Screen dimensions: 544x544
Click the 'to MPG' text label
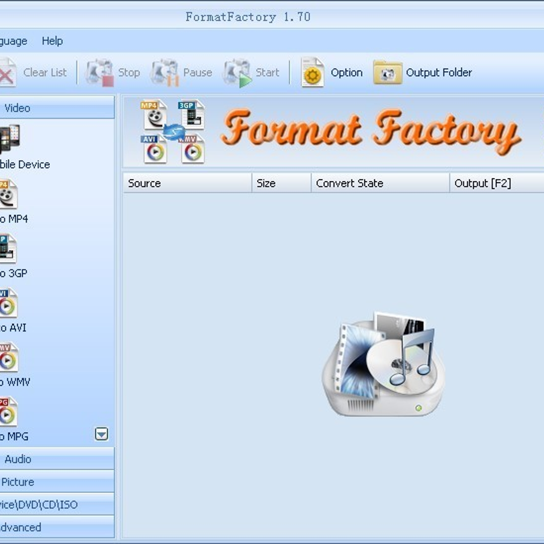[x=14, y=437]
